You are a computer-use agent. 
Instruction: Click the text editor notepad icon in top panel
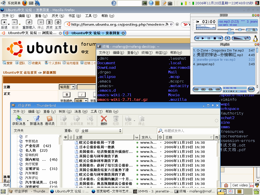click(164, 3)
